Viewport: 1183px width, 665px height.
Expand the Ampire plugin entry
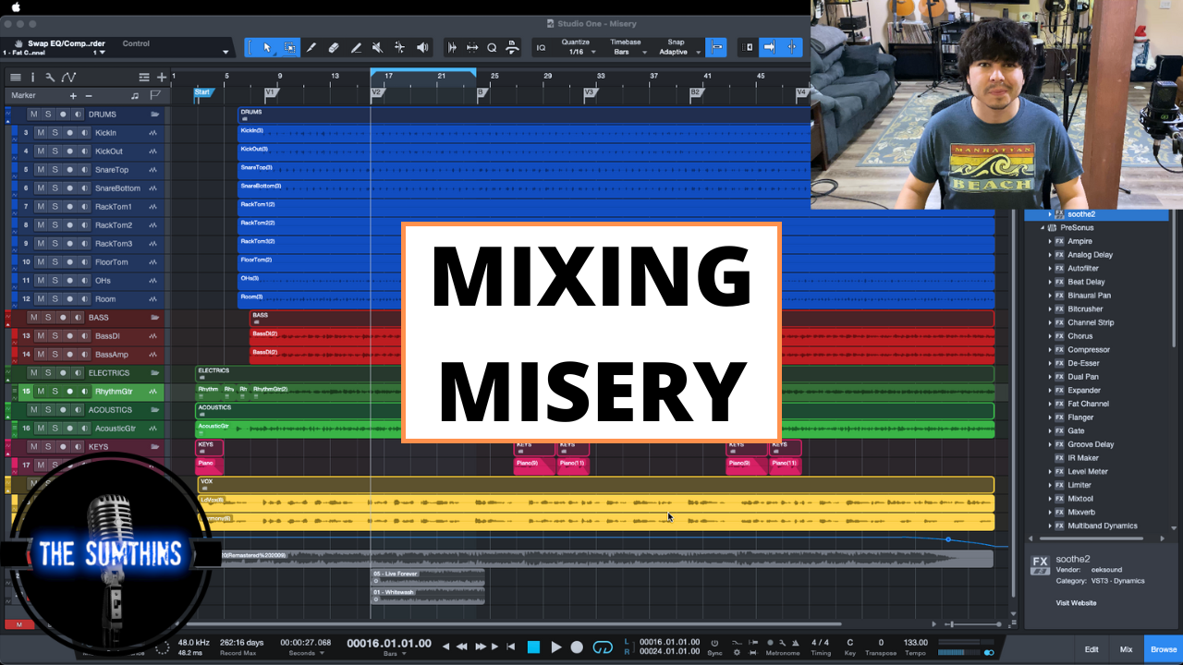[1050, 241]
